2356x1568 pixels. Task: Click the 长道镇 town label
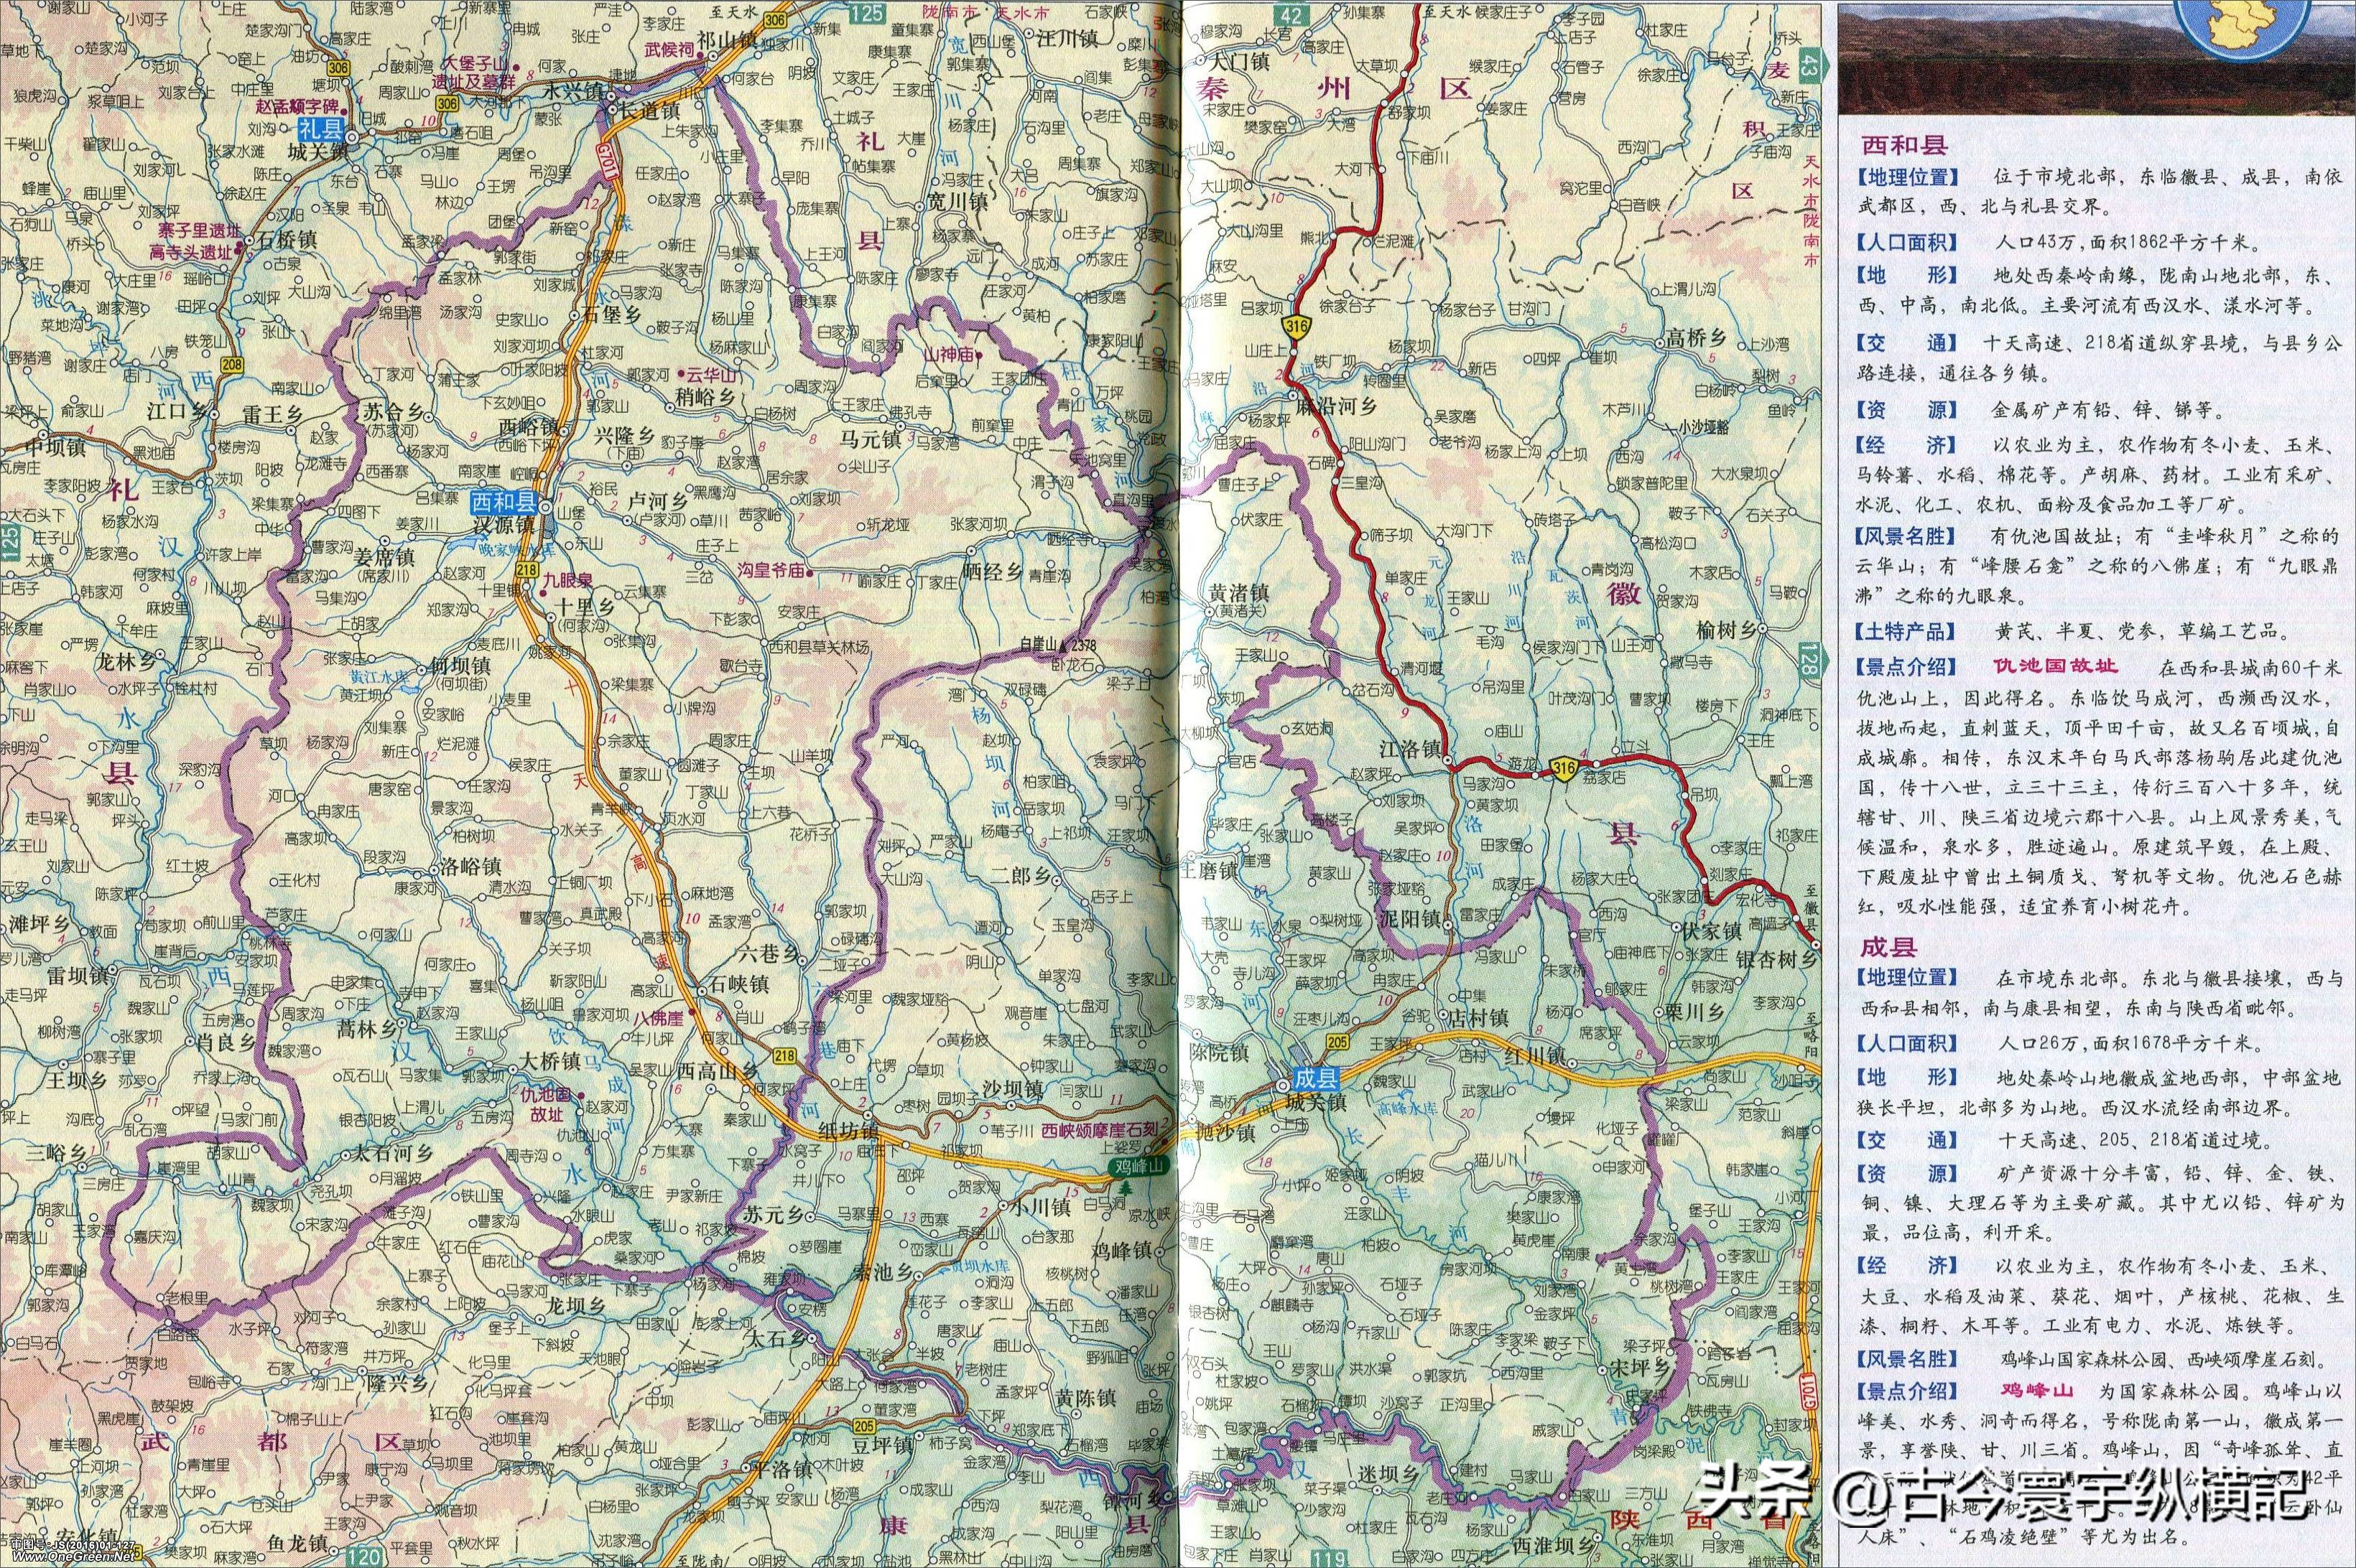[650, 112]
